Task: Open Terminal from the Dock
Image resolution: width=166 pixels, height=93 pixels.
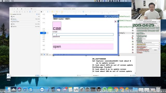Action: coord(93,89)
